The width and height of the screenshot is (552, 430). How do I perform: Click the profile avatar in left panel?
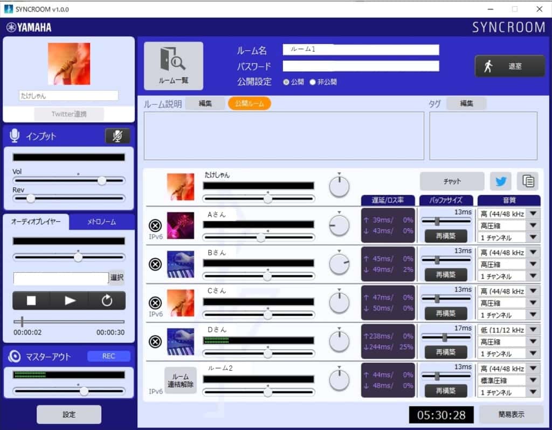(69, 64)
